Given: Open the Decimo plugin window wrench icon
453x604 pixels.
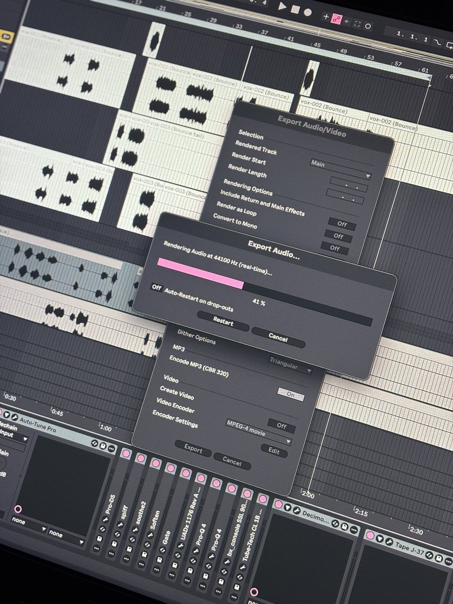Looking at the screenshot, I should point(296,510).
